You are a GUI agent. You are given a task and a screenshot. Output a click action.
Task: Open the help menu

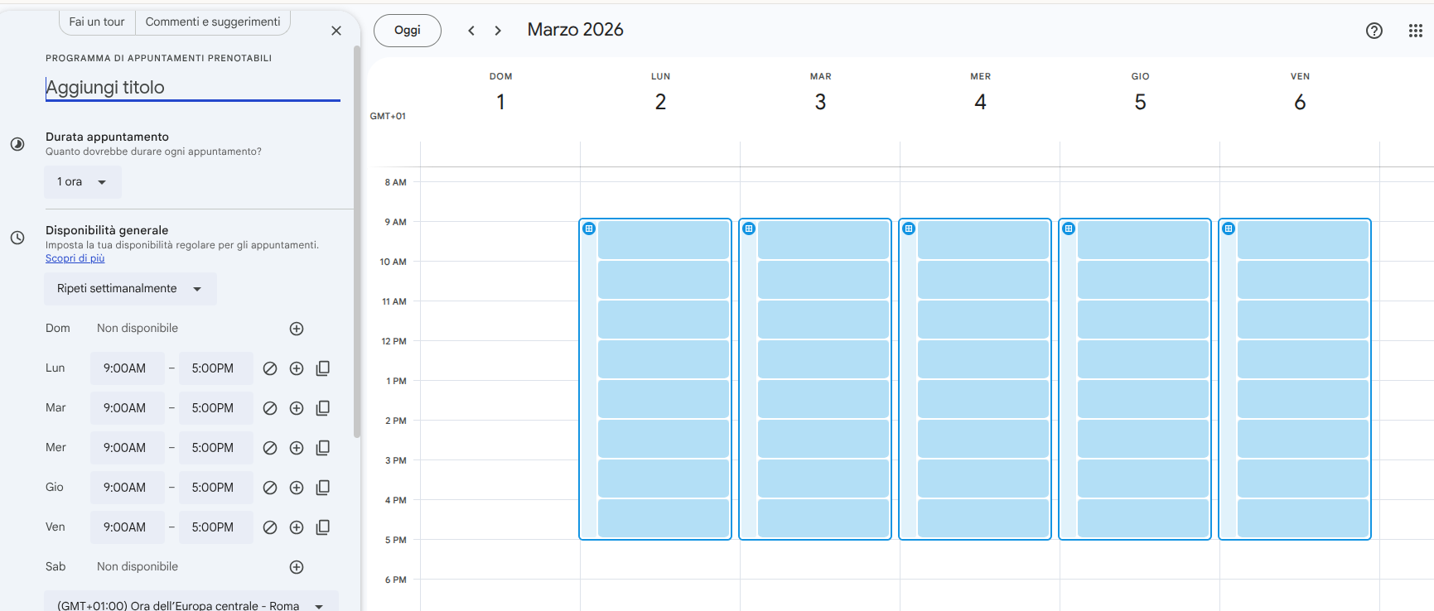[1374, 31]
